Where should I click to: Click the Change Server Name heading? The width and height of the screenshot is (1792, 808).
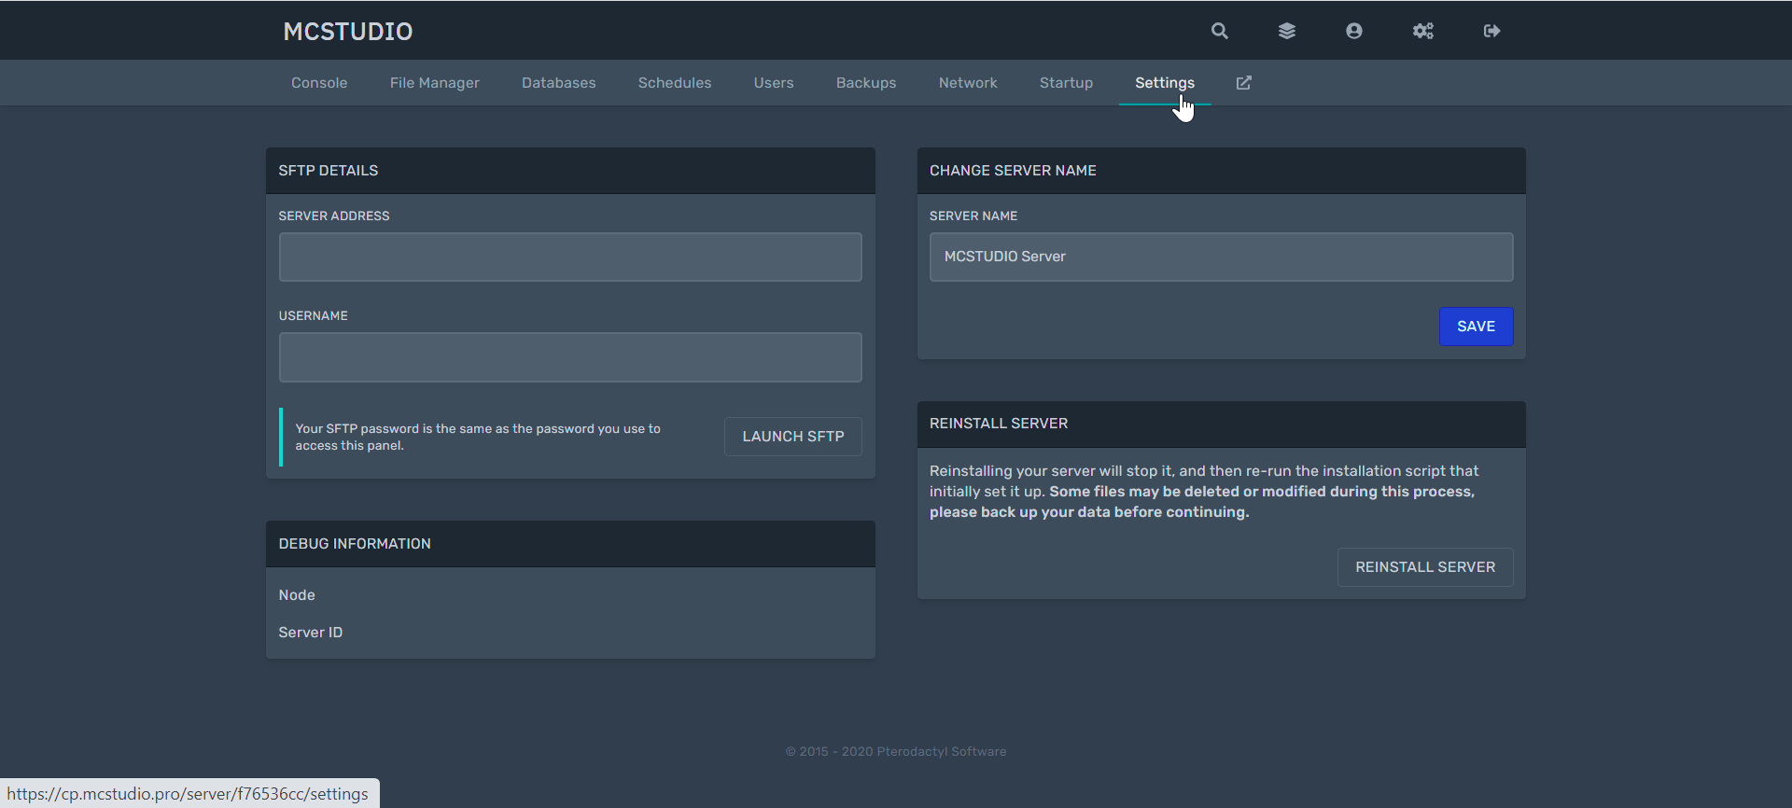click(x=1013, y=171)
